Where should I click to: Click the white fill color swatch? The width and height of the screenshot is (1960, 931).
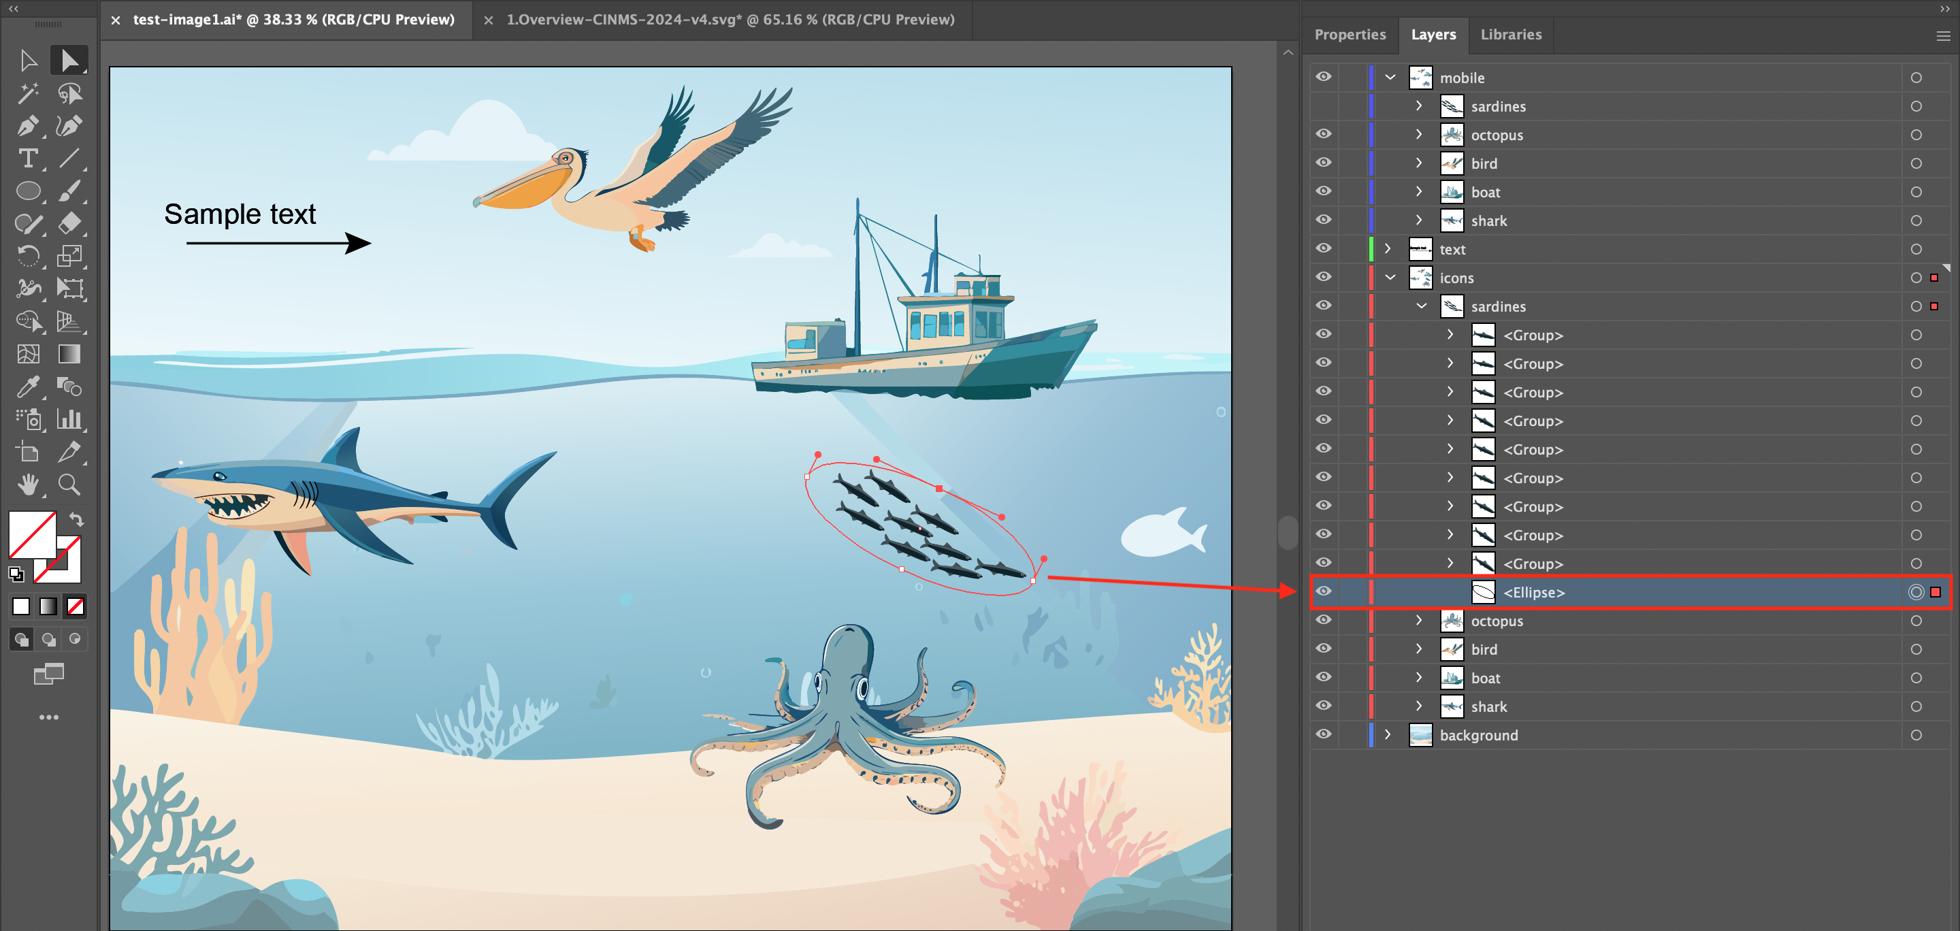(x=21, y=606)
